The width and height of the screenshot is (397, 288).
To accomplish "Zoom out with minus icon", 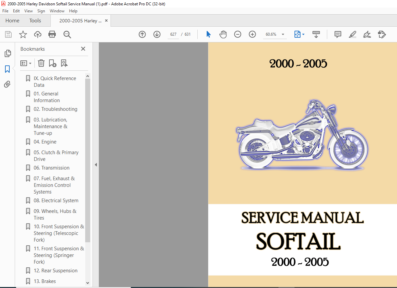I will tap(237, 34).
